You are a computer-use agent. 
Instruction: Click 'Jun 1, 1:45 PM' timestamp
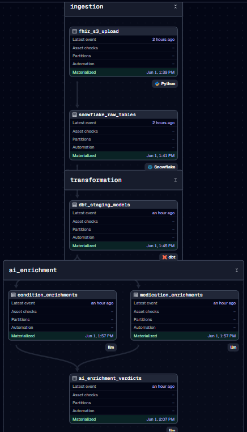160,245
